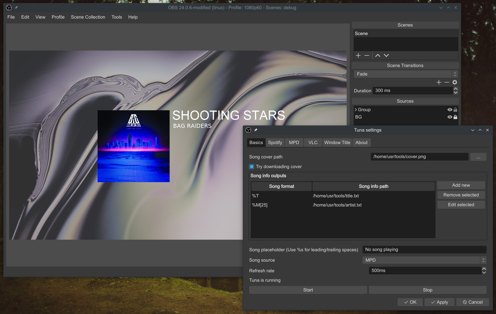Image resolution: width=496 pixels, height=314 pixels.
Task: Add a new scene transition
Action: (x=439, y=82)
